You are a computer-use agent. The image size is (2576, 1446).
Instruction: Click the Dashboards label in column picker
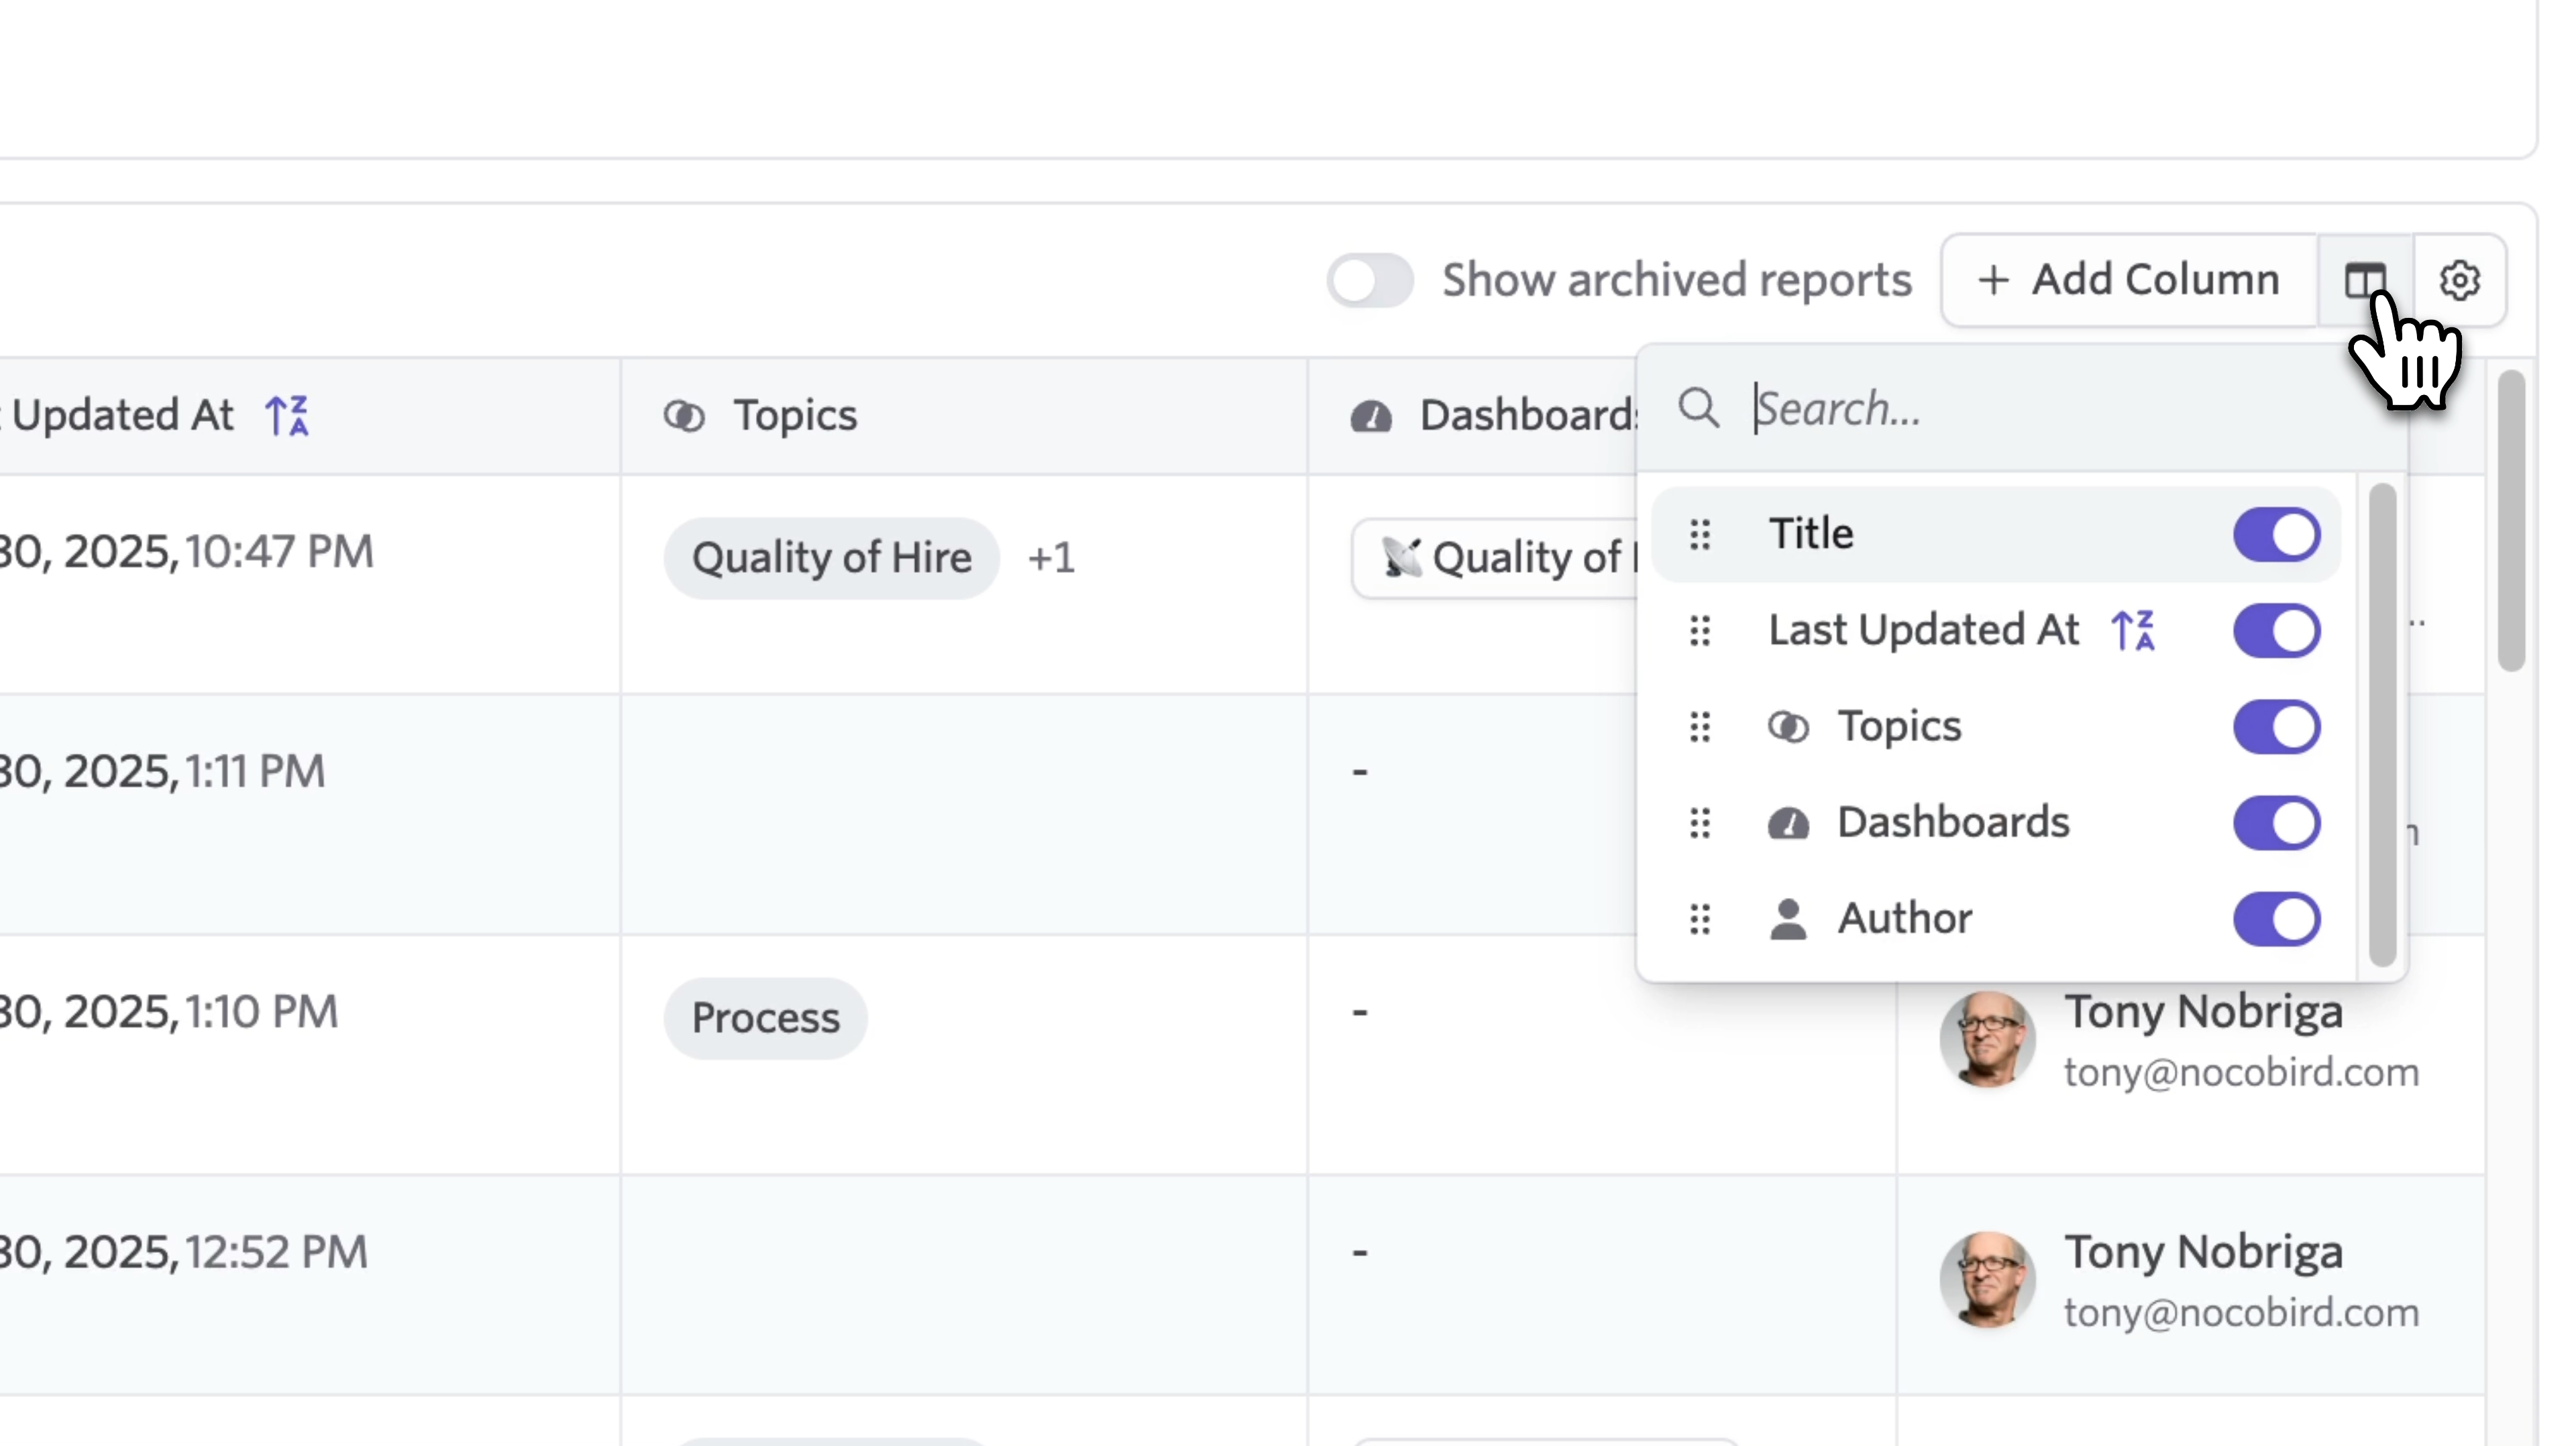pyautogui.click(x=1953, y=822)
